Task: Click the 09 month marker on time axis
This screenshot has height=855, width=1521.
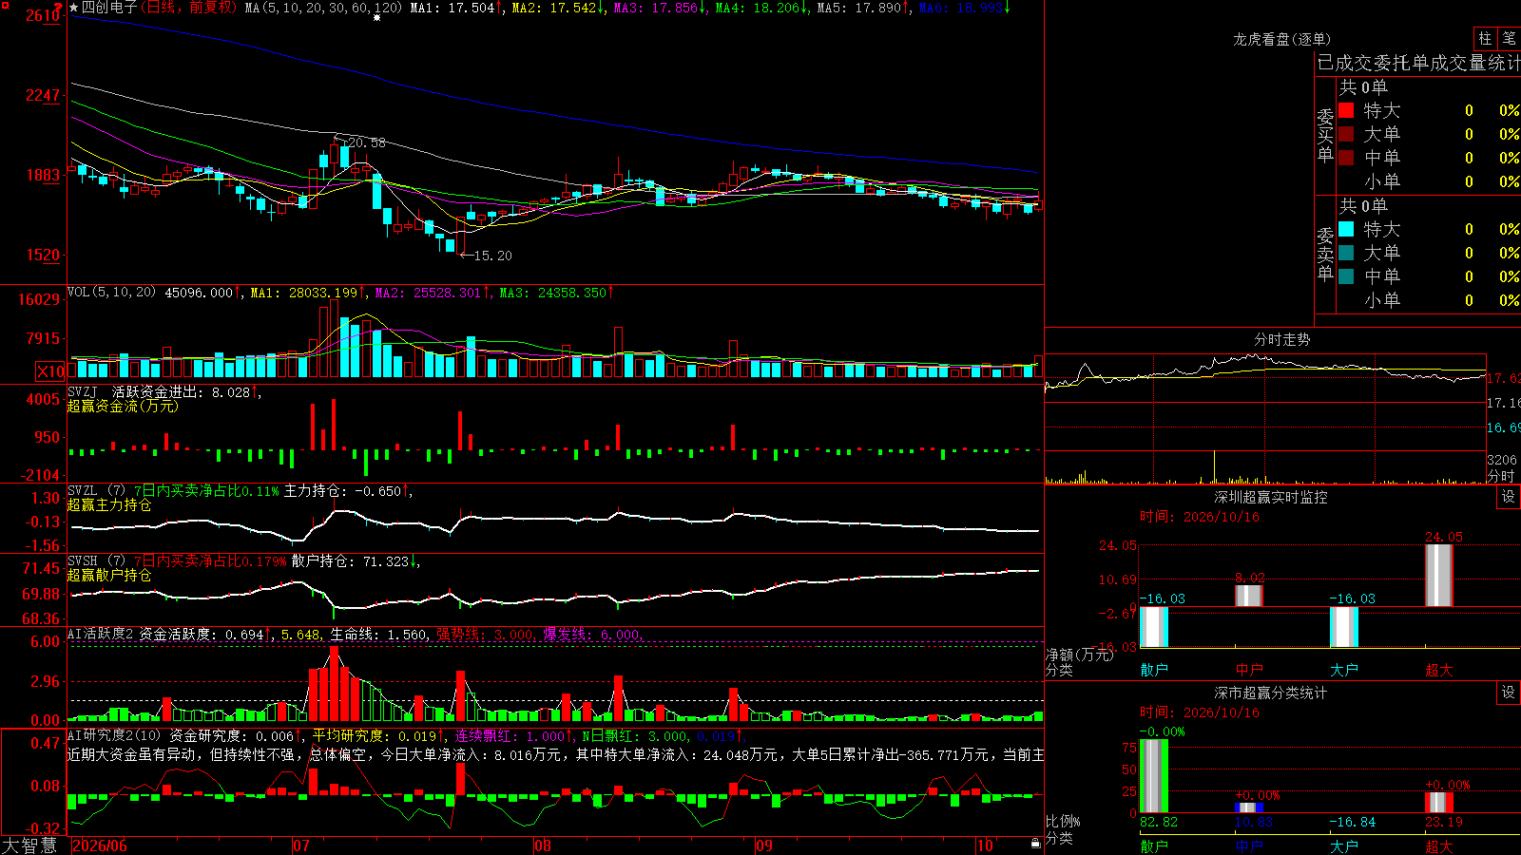Action: point(764,845)
